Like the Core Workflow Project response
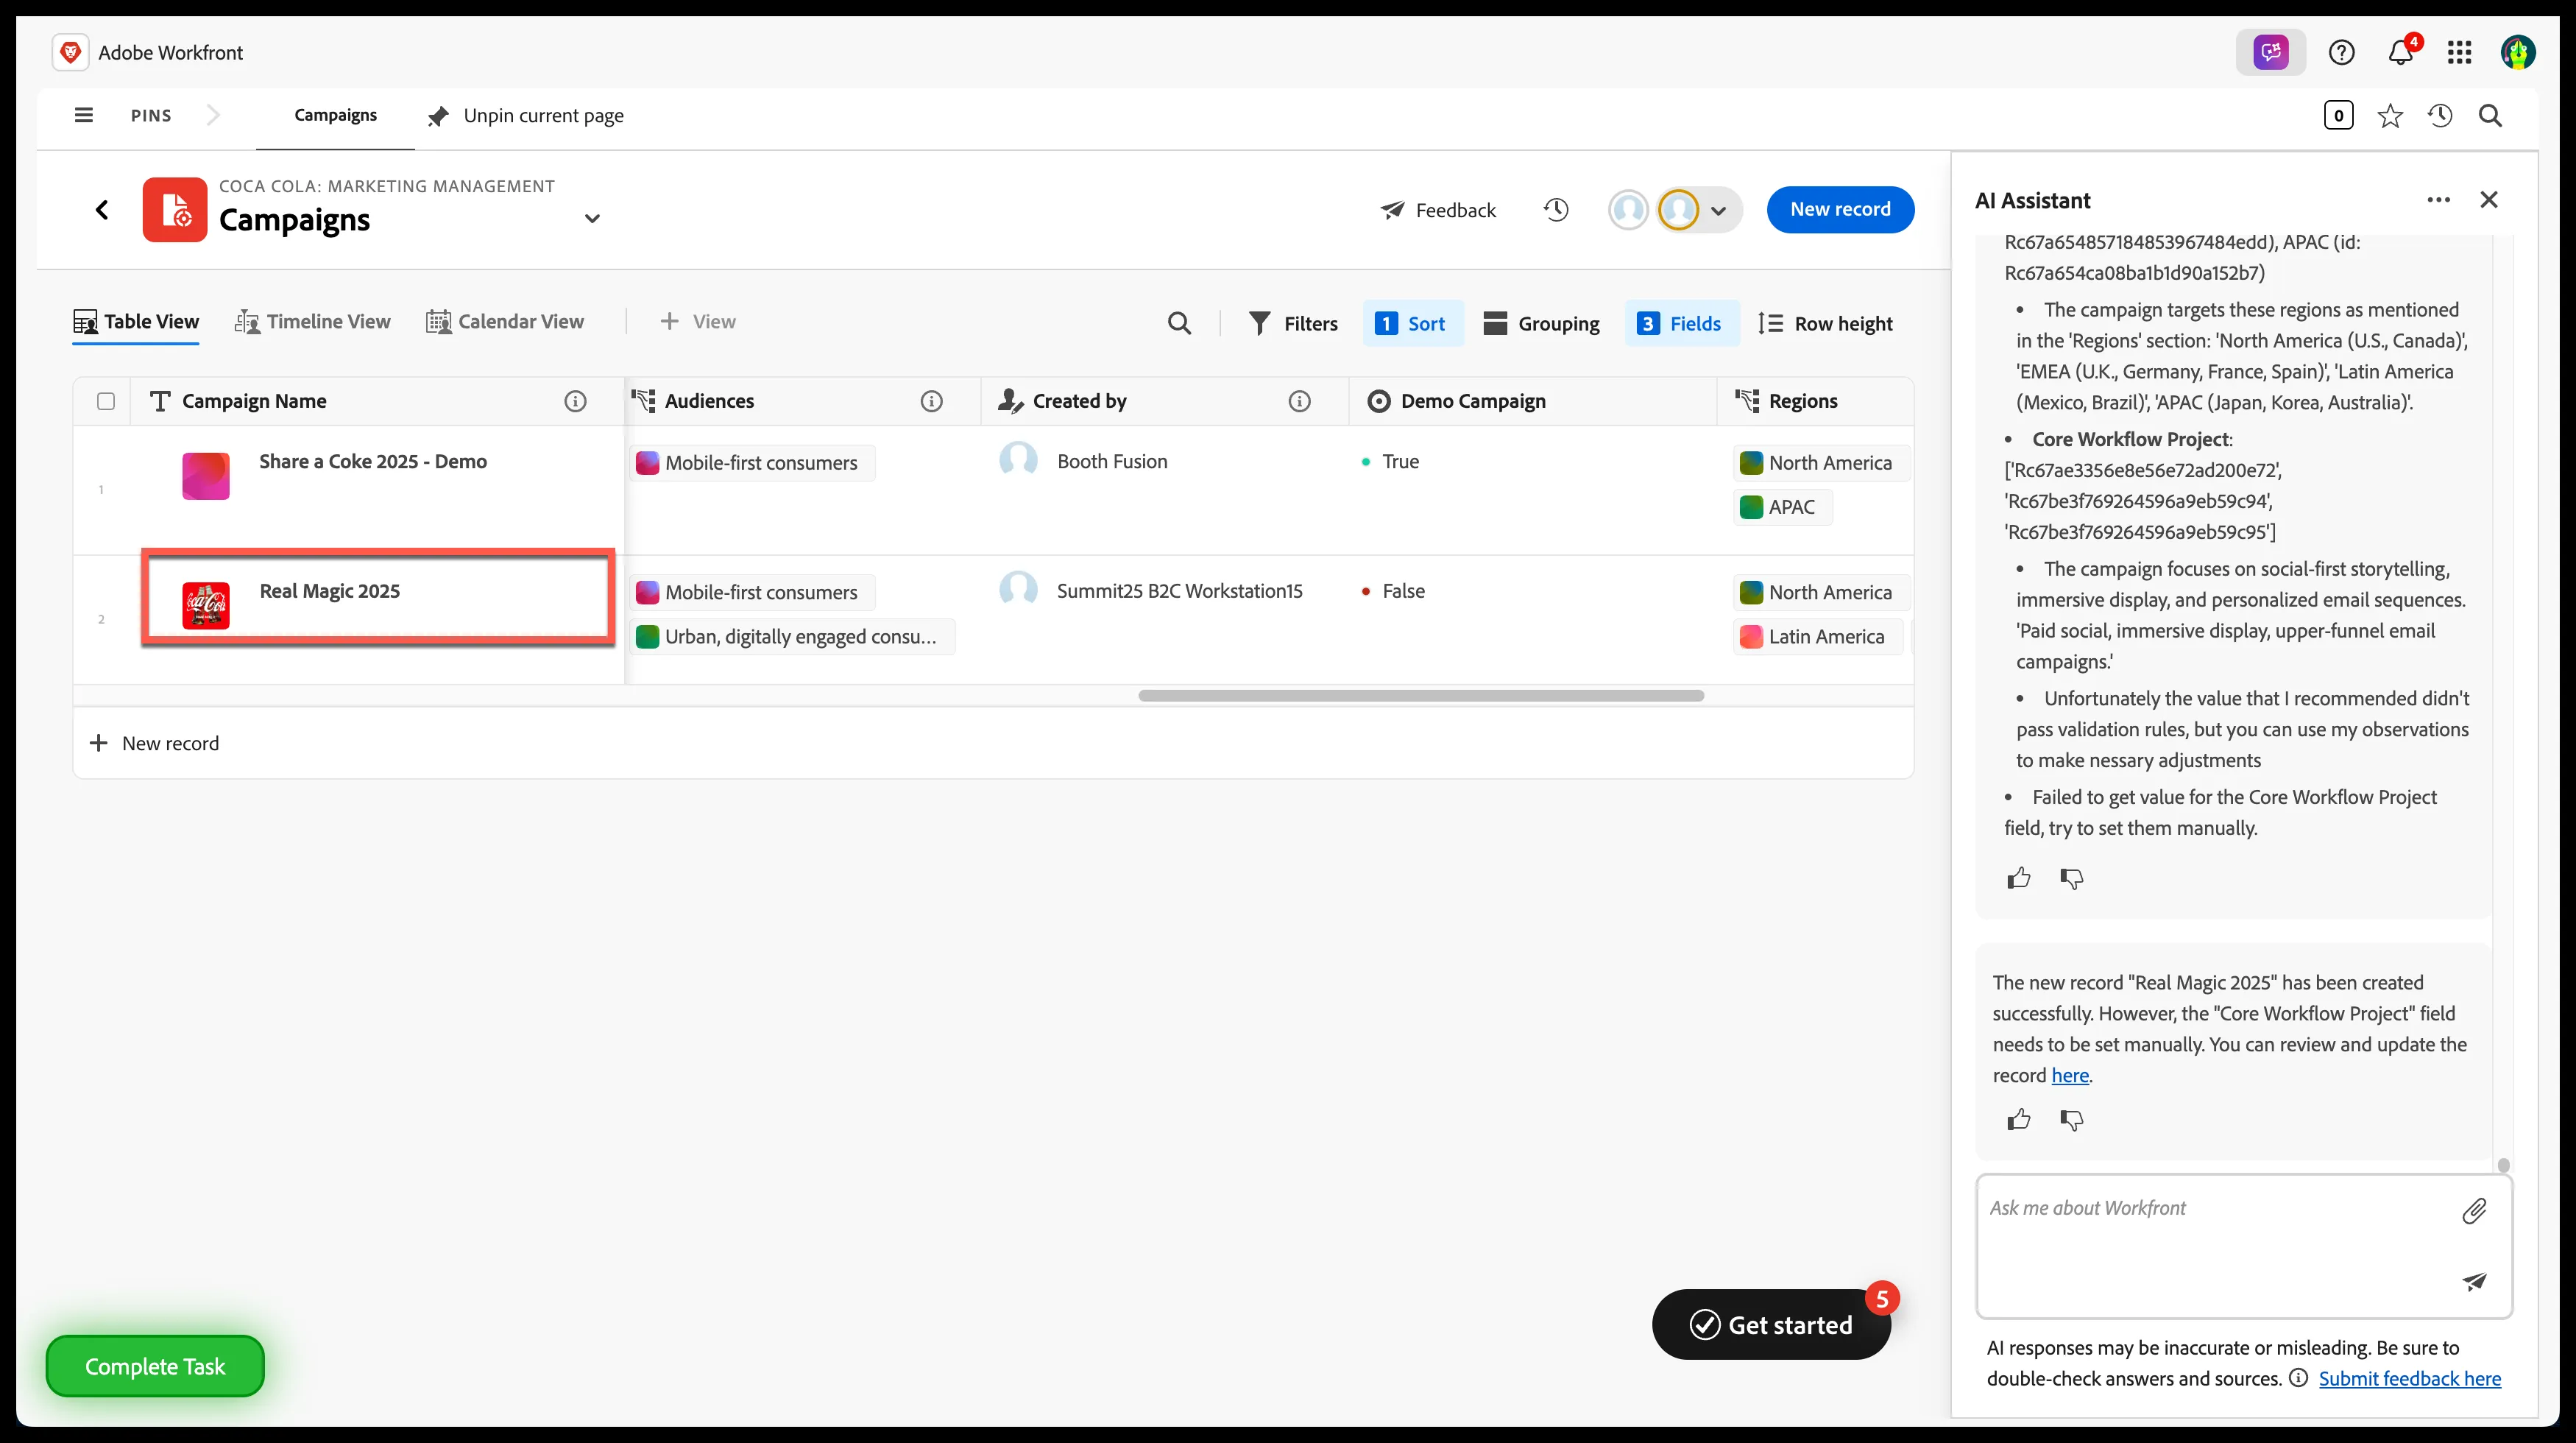The height and width of the screenshot is (1443, 2576). (2019, 878)
